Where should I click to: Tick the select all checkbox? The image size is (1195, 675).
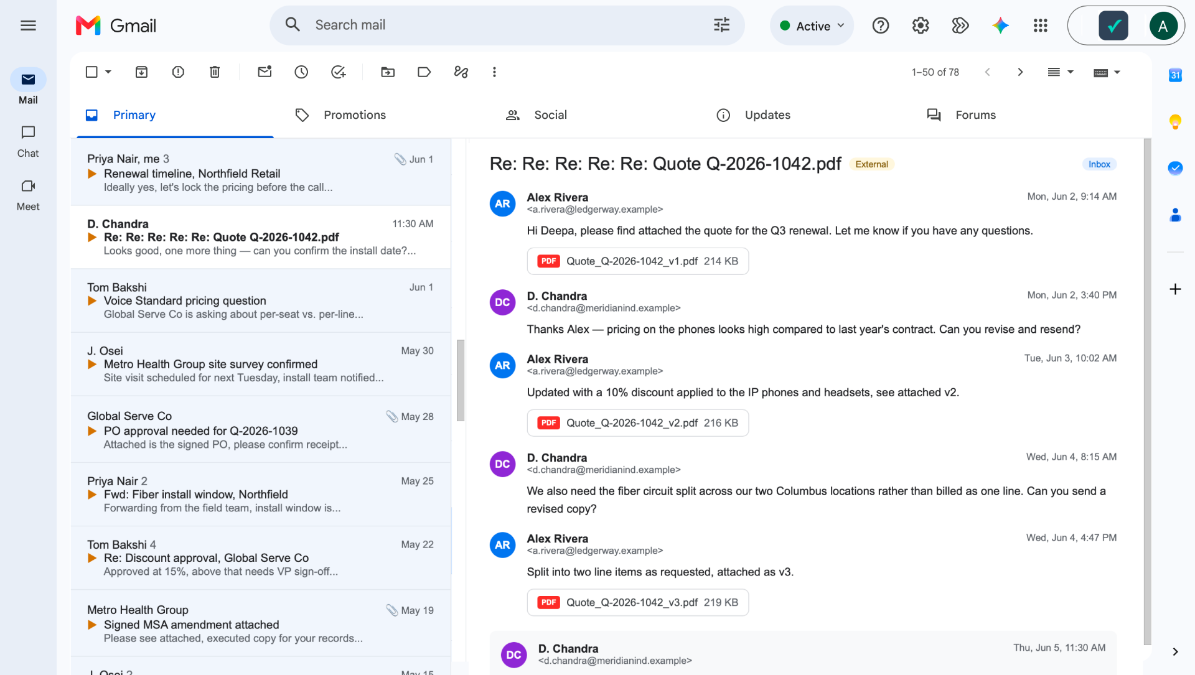click(91, 72)
